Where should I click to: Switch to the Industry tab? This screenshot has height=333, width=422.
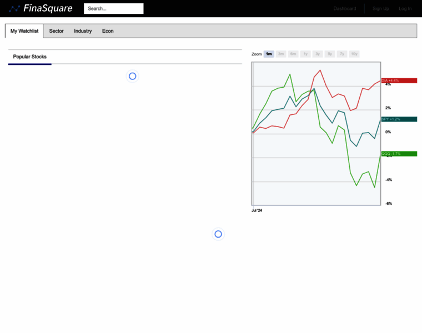[x=83, y=31]
